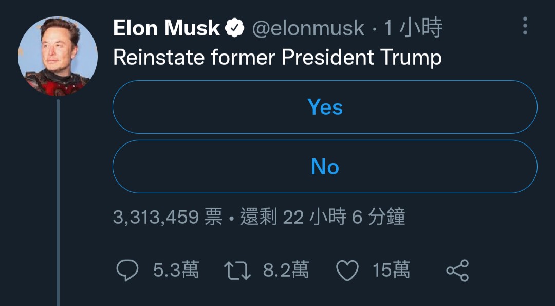
Task: Vote No in the poll
Action: click(x=325, y=167)
